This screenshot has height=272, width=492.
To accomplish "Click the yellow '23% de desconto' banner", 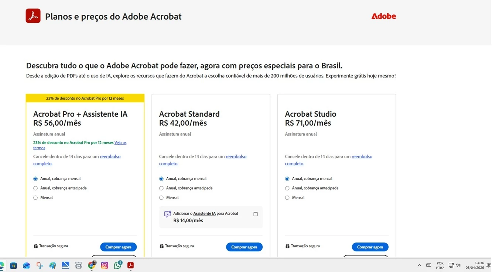I will [x=85, y=98].
